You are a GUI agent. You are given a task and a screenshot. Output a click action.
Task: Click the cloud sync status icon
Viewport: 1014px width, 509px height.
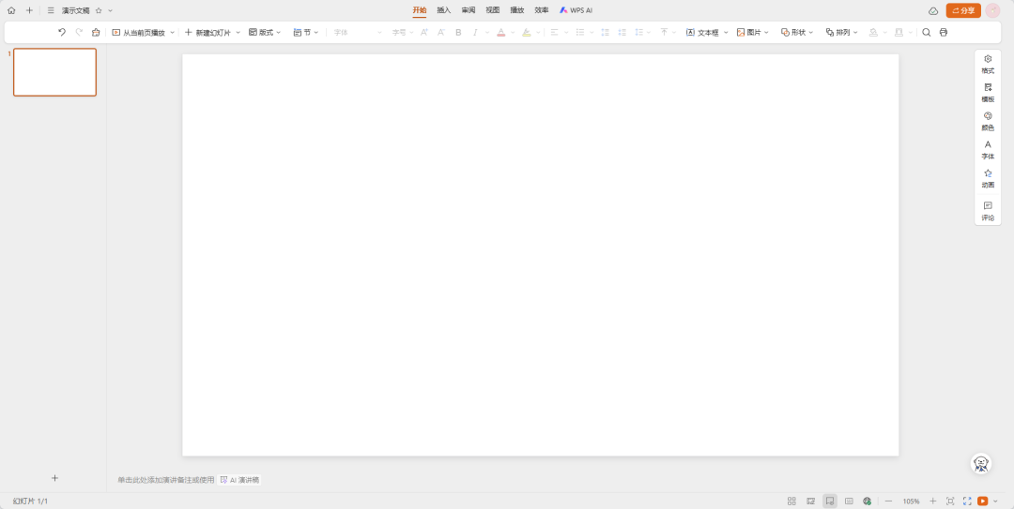(933, 10)
